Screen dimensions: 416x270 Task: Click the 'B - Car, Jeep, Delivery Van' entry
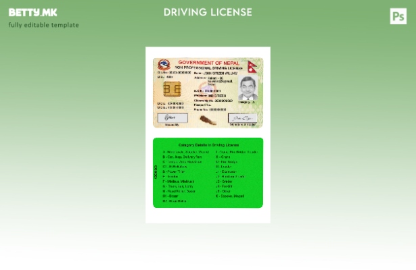(183, 157)
